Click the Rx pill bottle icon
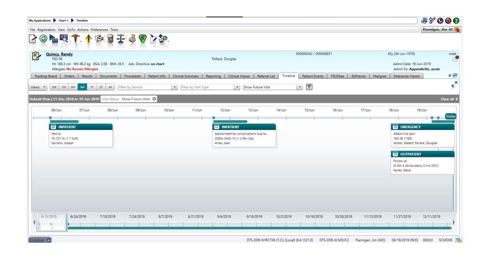Screen dimensions: 488x256 110,39
